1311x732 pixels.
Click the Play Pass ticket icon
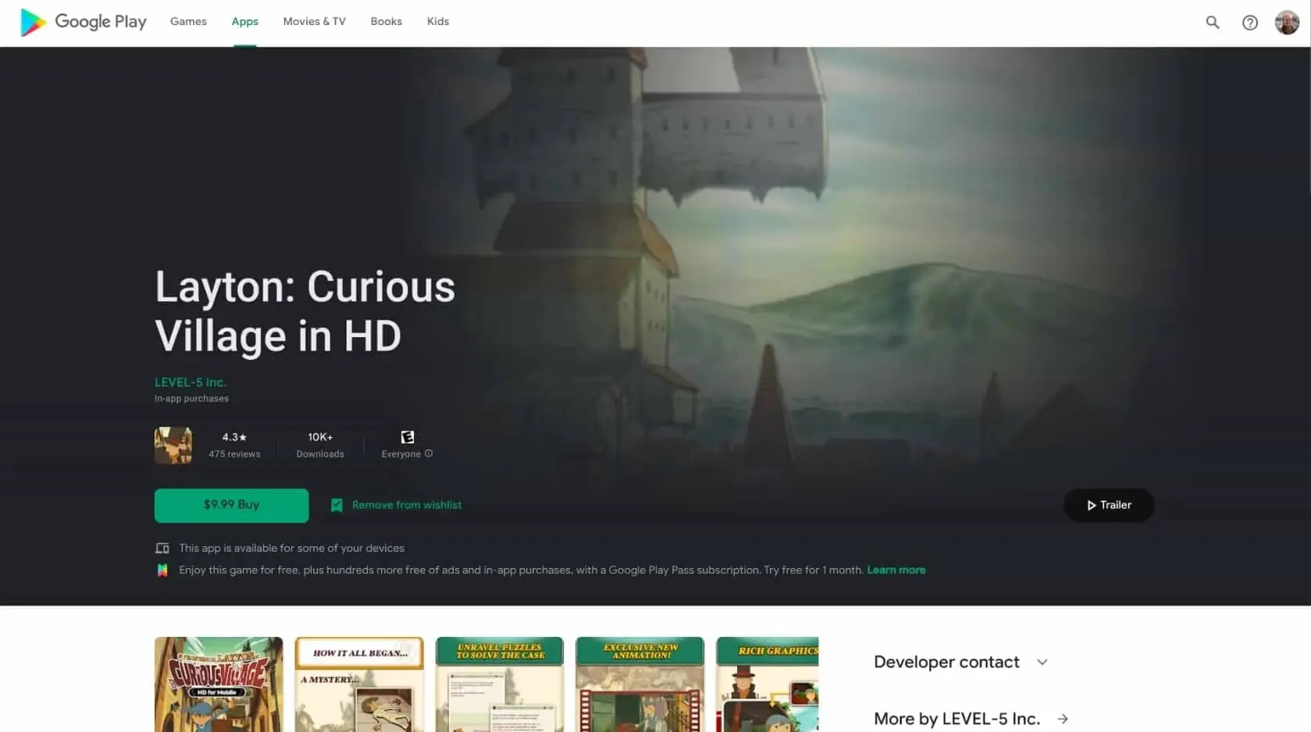(162, 570)
